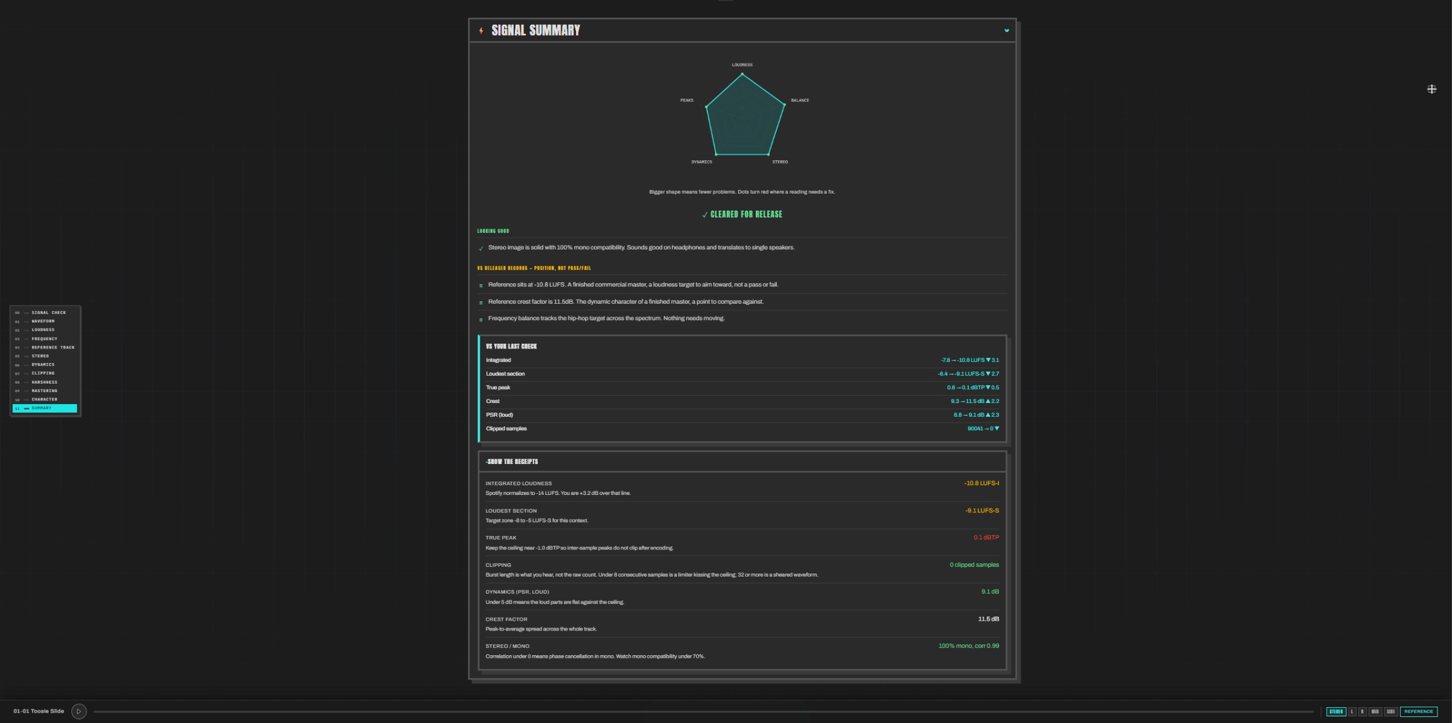Switch monitoring to the L channel

tap(1352, 712)
